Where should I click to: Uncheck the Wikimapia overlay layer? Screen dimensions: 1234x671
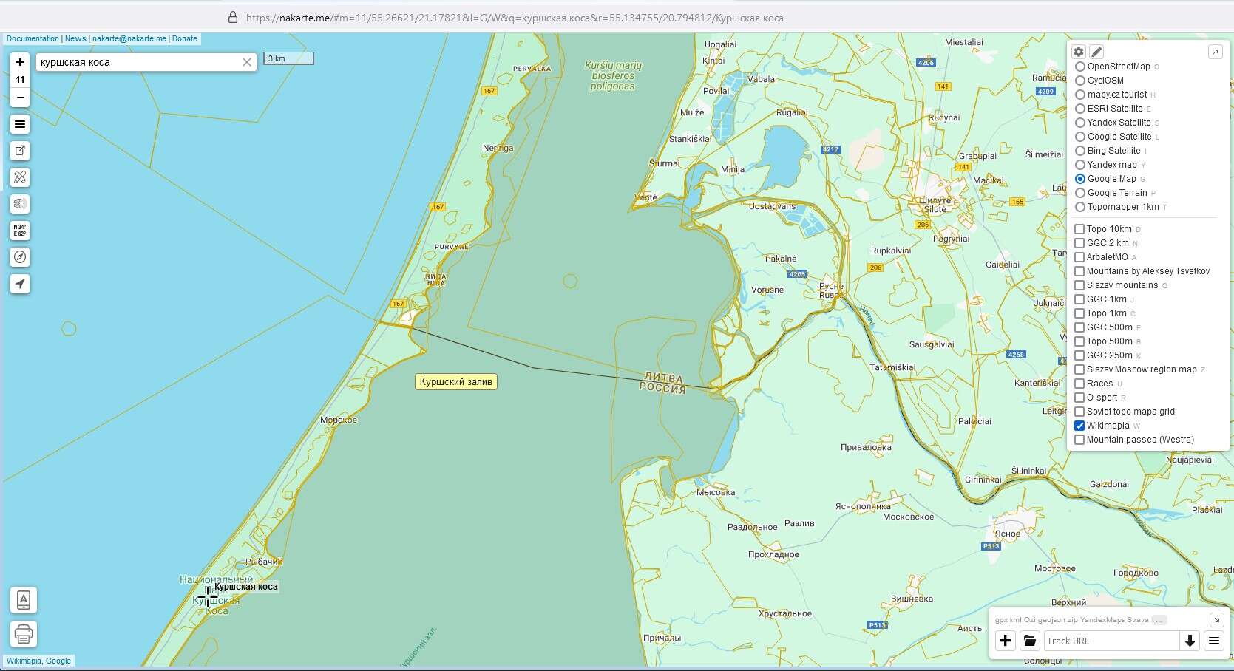click(1079, 426)
